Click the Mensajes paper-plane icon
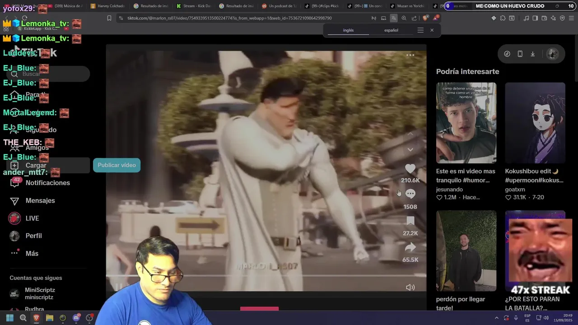This screenshot has width=578, height=325. [14, 201]
